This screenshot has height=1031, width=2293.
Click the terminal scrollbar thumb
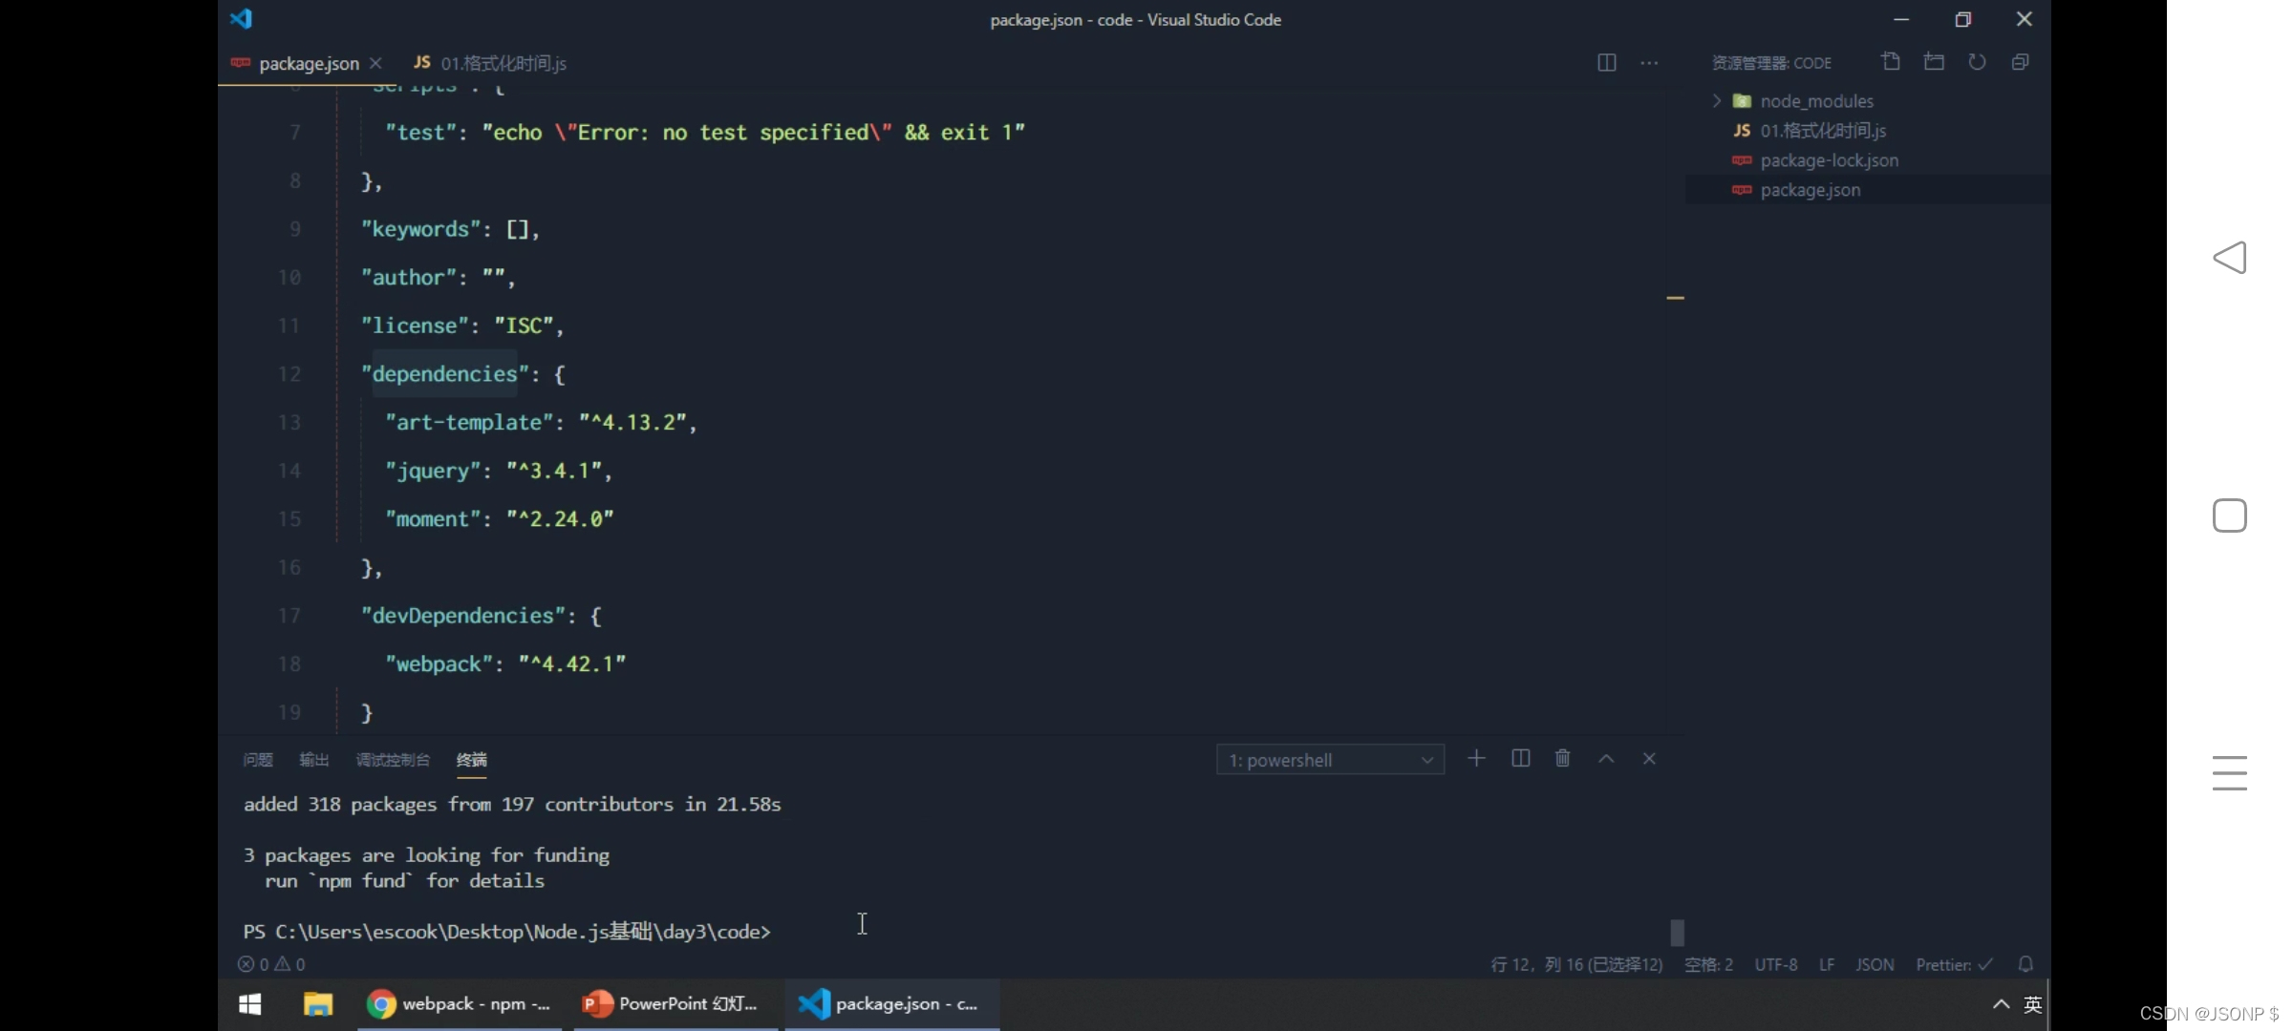point(1677,932)
